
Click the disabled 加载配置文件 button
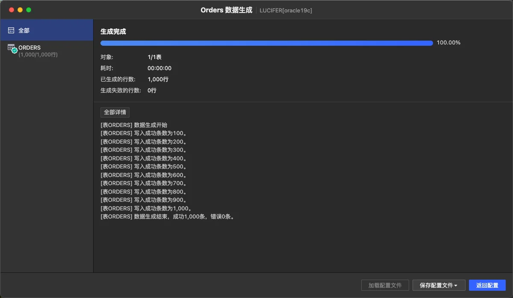click(385, 285)
